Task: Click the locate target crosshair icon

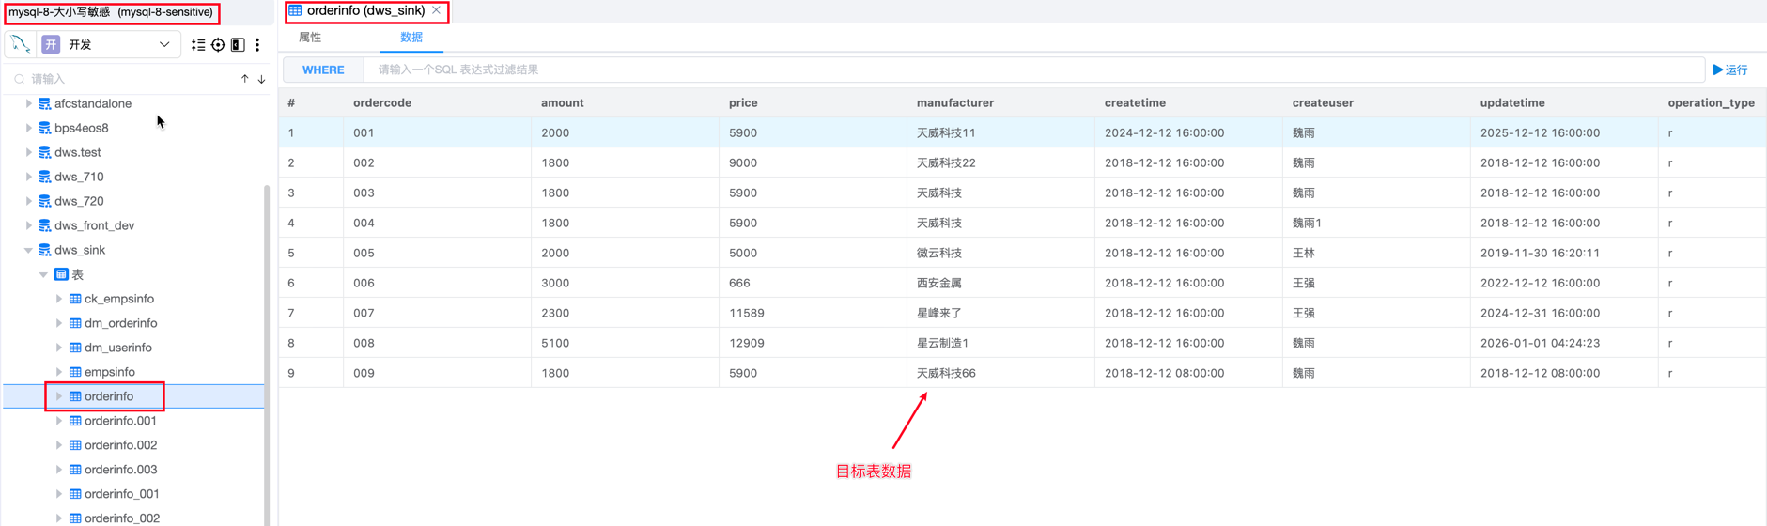Action: click(x=218, y=44)
